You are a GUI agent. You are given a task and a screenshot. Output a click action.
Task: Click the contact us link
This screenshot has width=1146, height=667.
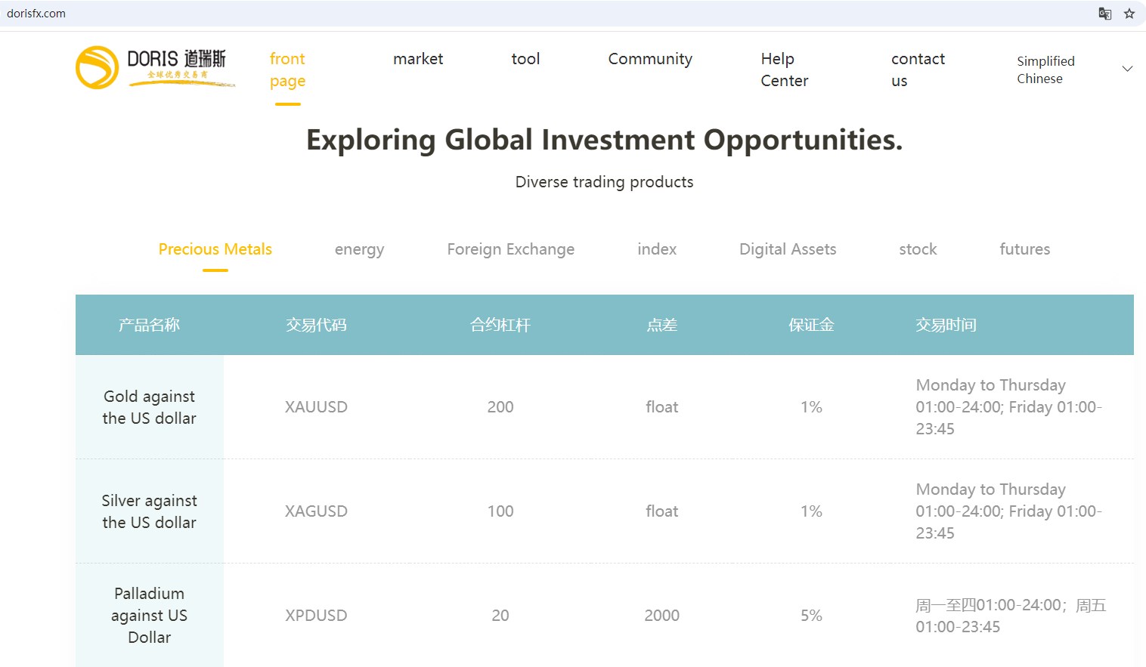click(918, 69)
